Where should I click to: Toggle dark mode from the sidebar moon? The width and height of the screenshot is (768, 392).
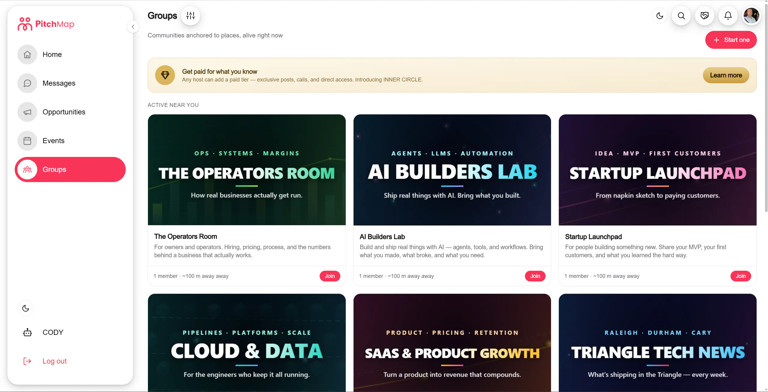pos(26,308)
